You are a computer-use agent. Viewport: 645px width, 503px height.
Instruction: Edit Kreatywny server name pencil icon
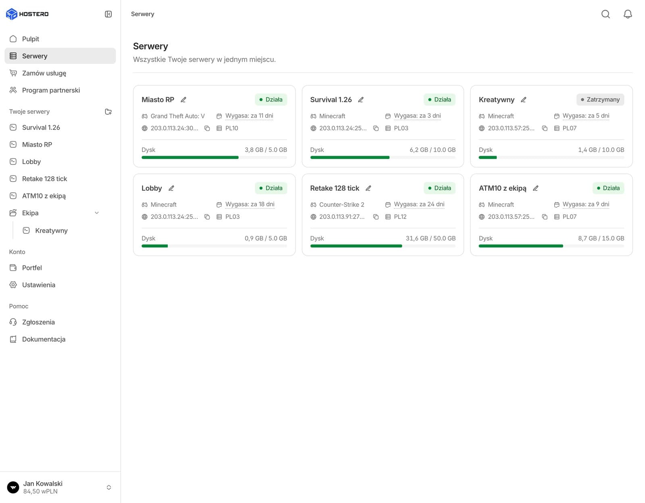click(x=523, y=99)
